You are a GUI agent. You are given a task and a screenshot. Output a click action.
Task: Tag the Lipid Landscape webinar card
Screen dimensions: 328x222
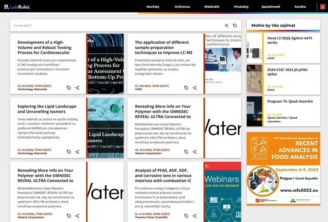coord(69,152)
